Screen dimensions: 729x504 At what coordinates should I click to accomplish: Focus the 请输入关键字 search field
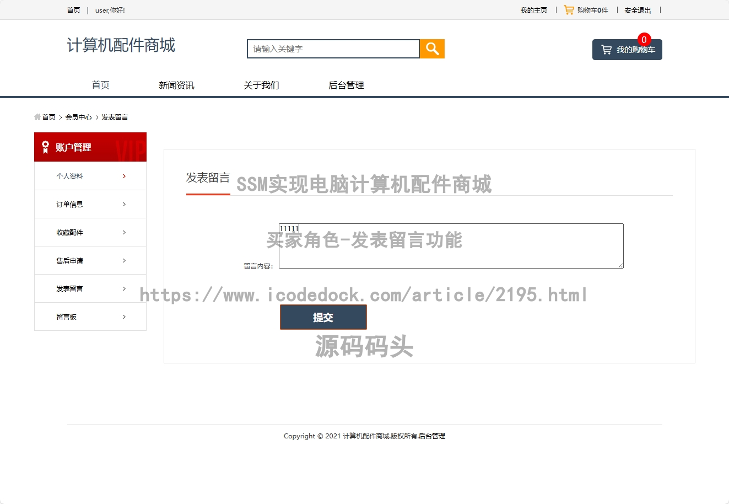(x=333, y=49)
